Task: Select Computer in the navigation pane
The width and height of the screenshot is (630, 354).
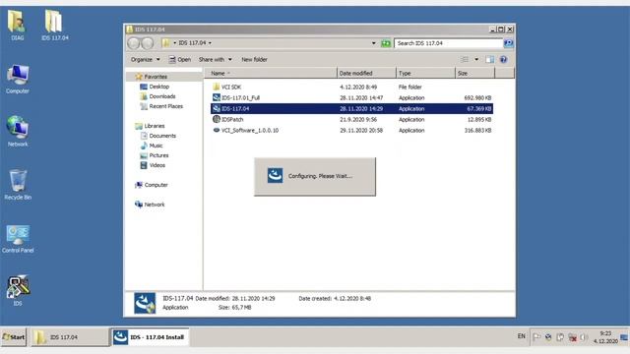Action: coord(156,185)
